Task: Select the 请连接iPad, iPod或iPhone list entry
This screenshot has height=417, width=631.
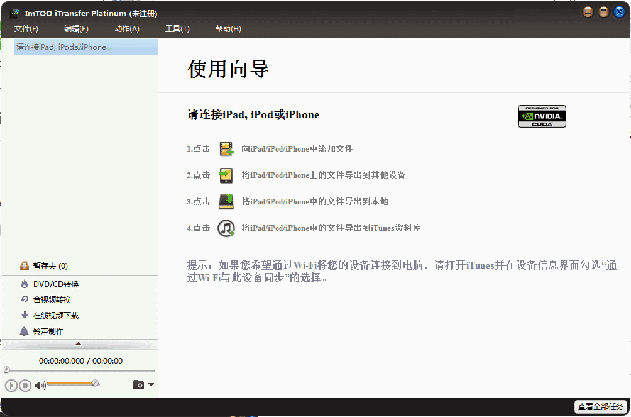Action: (63, 47)
